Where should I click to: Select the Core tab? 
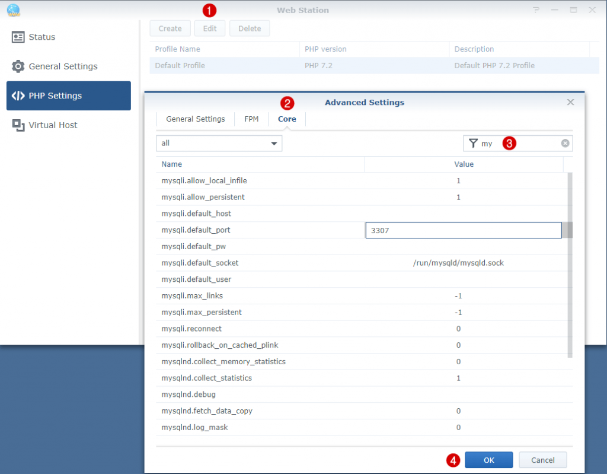[x=287, y=119]
